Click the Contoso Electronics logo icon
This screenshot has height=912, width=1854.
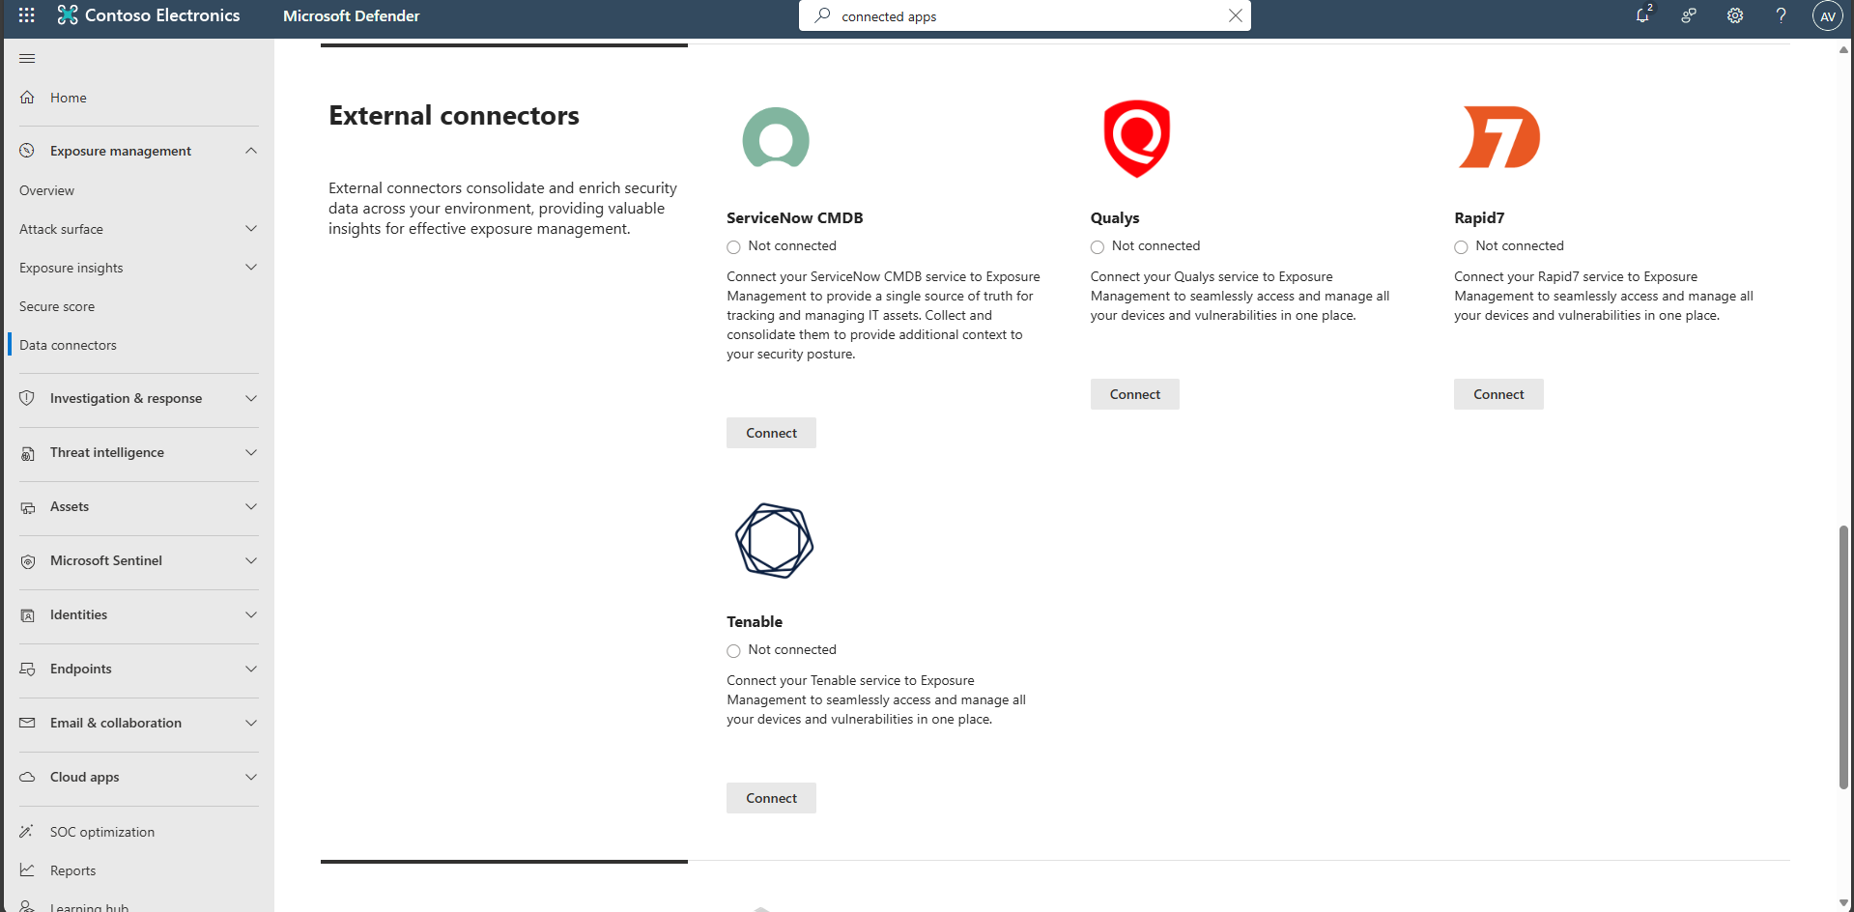(x=68, y=15)
